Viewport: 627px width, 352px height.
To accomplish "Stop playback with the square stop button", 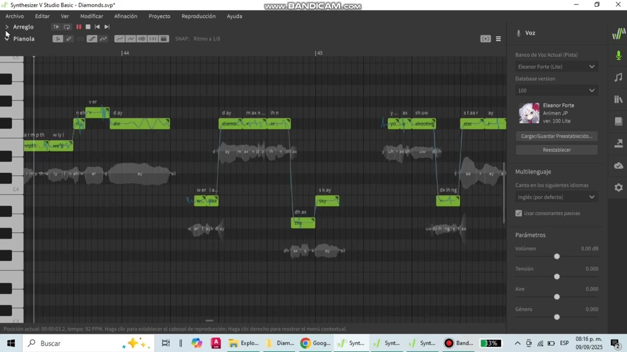I will 88,27.
